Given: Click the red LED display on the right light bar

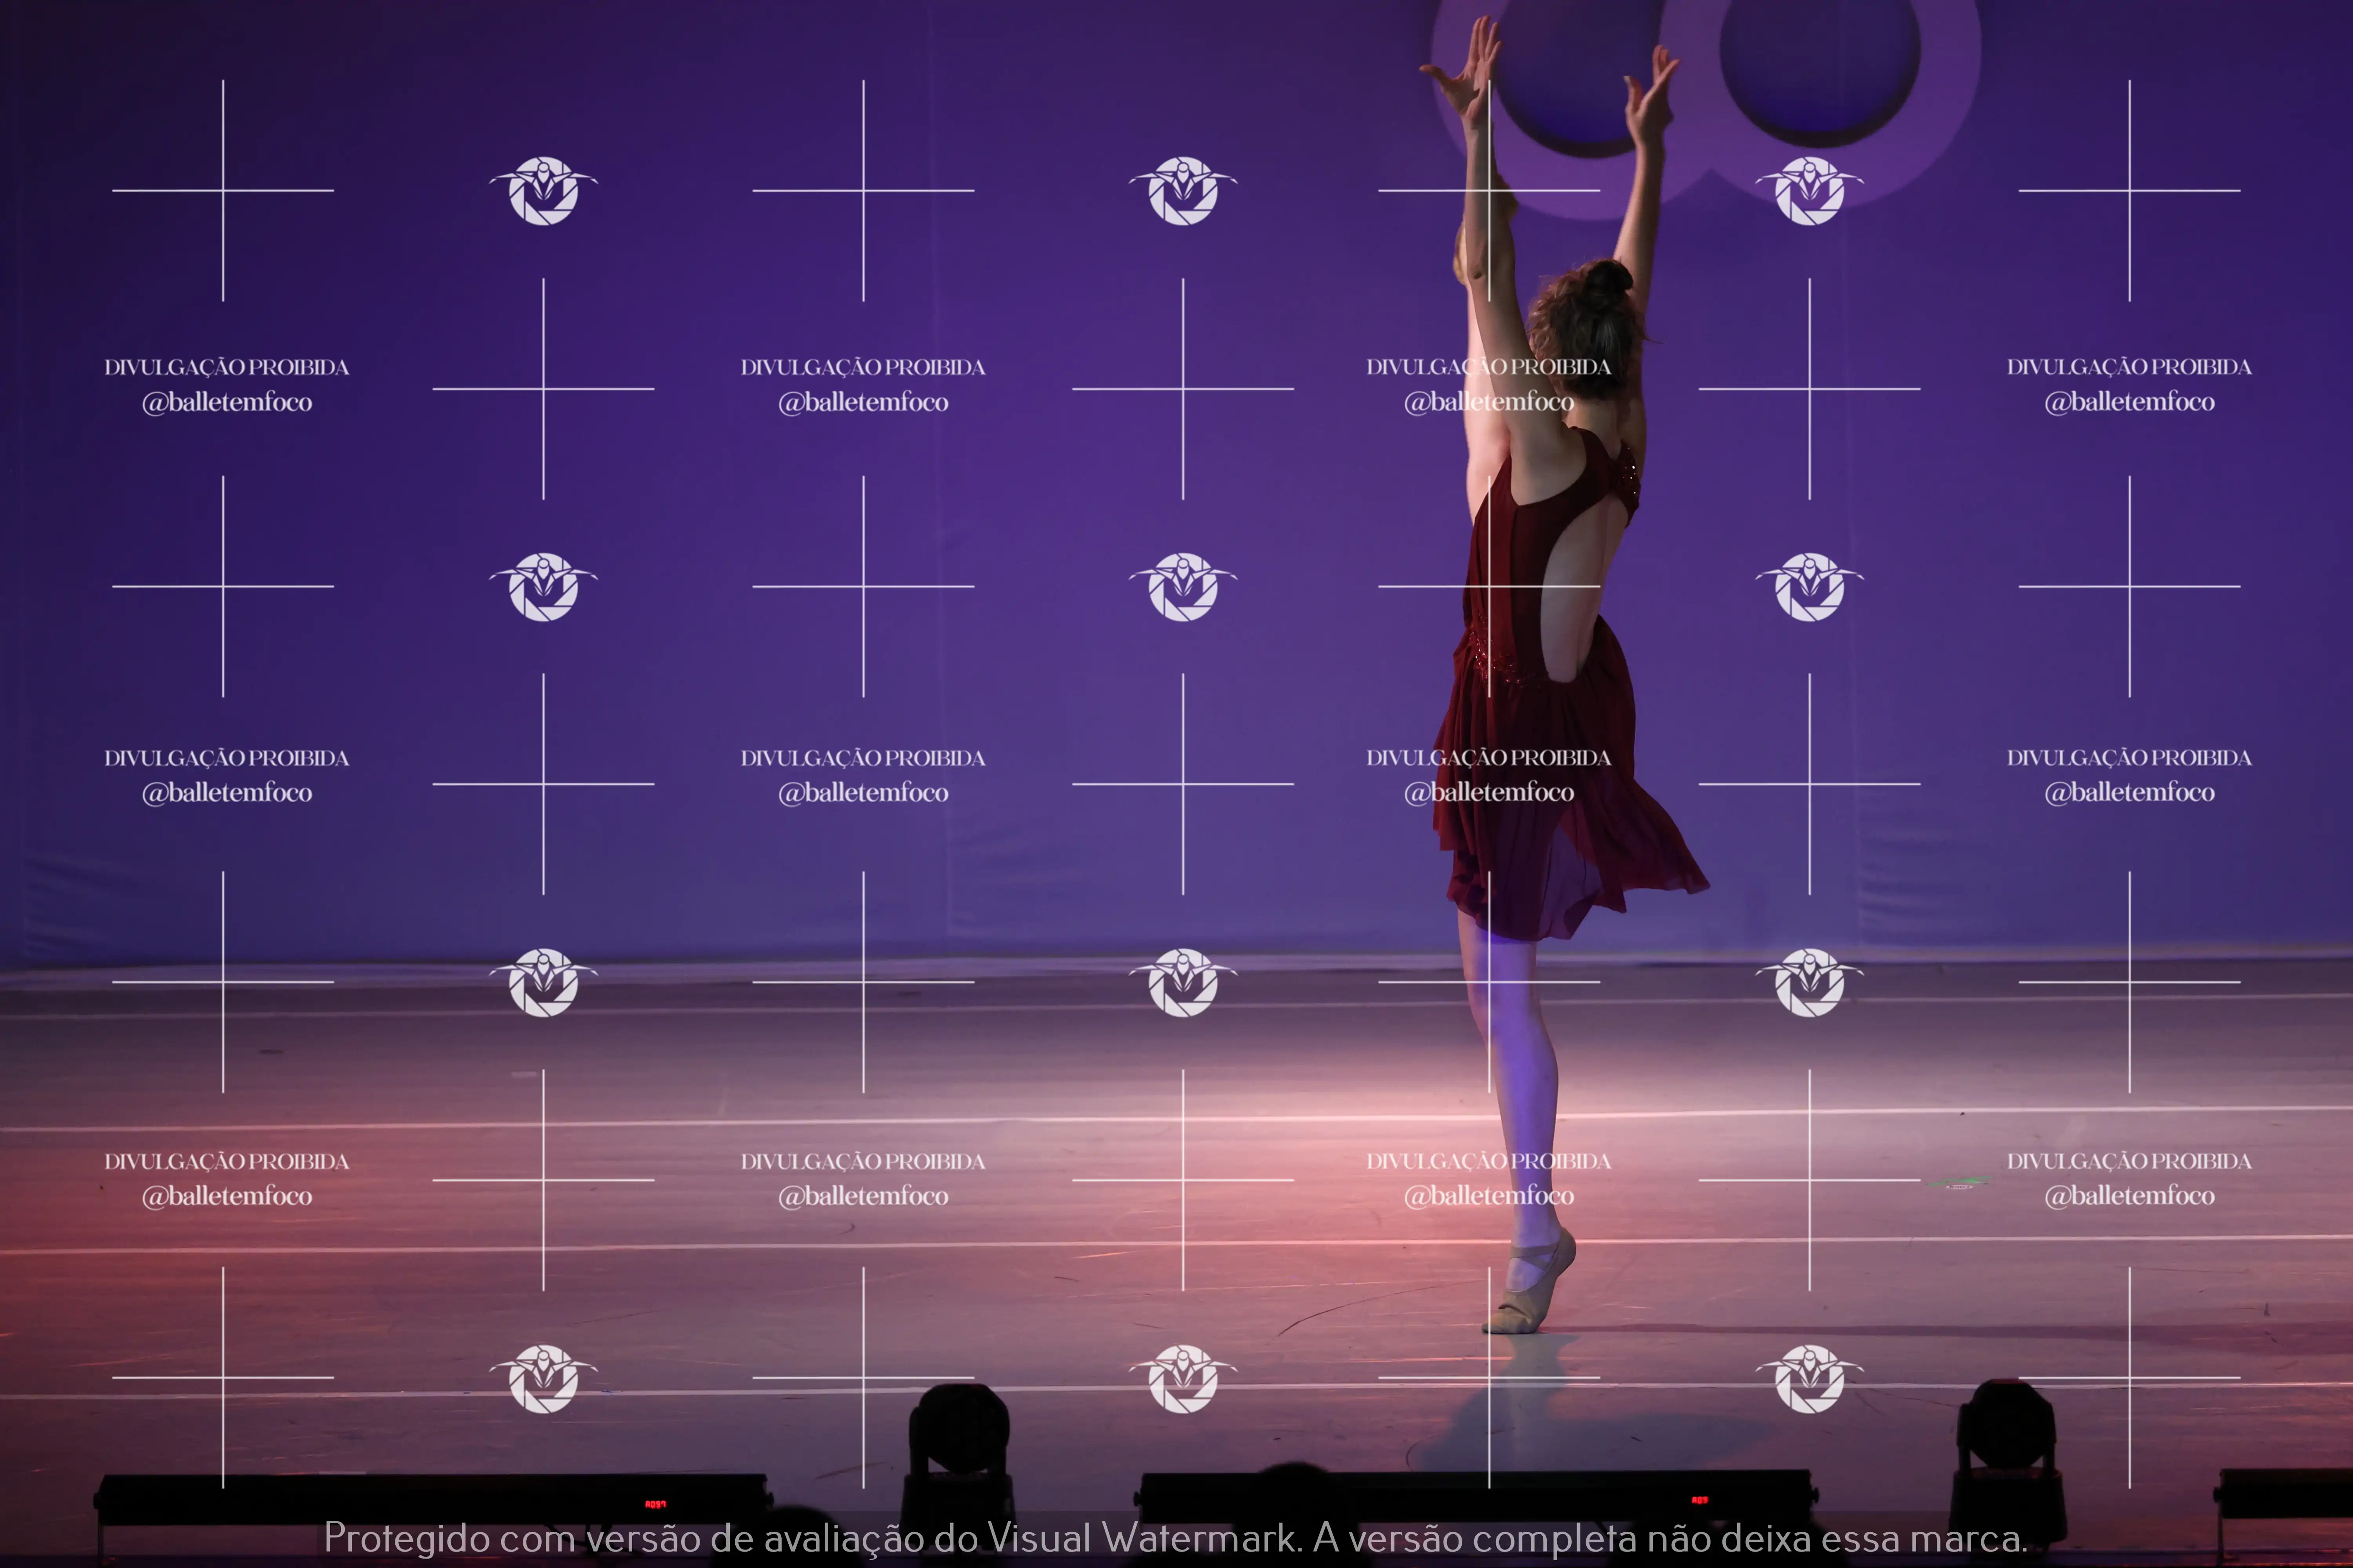Looking at the screenshot, I should (1699, 1500).
